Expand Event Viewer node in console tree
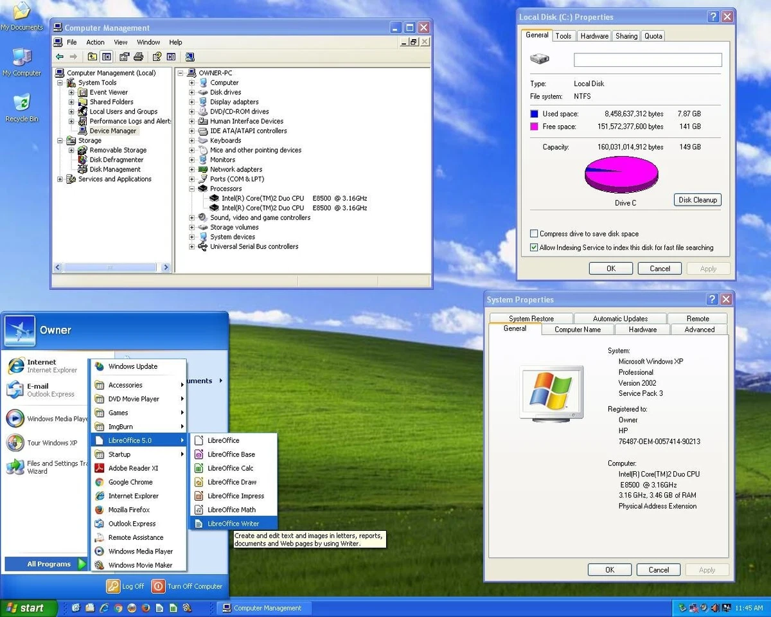Image resolution: width=771 pixels, height=617 pixels. click(71, 93)
